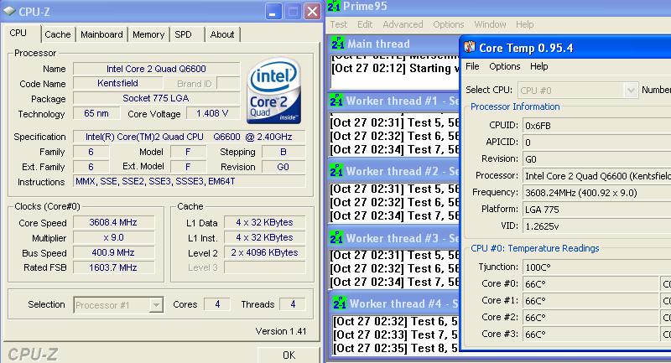Click the Frequency field 3608.24MHz in Core Temp
The height and width of the screenshot is (363, 671).
pyautogui.click(x=597, y=193)
